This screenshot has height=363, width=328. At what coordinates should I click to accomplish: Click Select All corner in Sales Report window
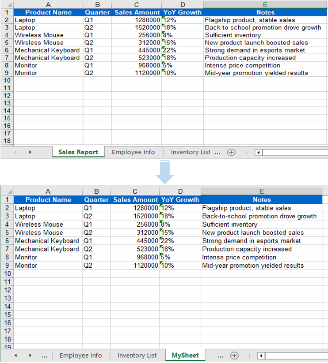(x=7, y=4)
